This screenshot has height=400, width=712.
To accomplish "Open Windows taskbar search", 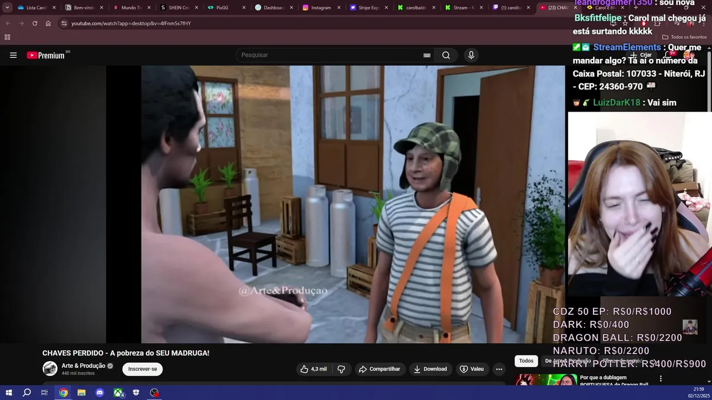I will pos(27,393).
